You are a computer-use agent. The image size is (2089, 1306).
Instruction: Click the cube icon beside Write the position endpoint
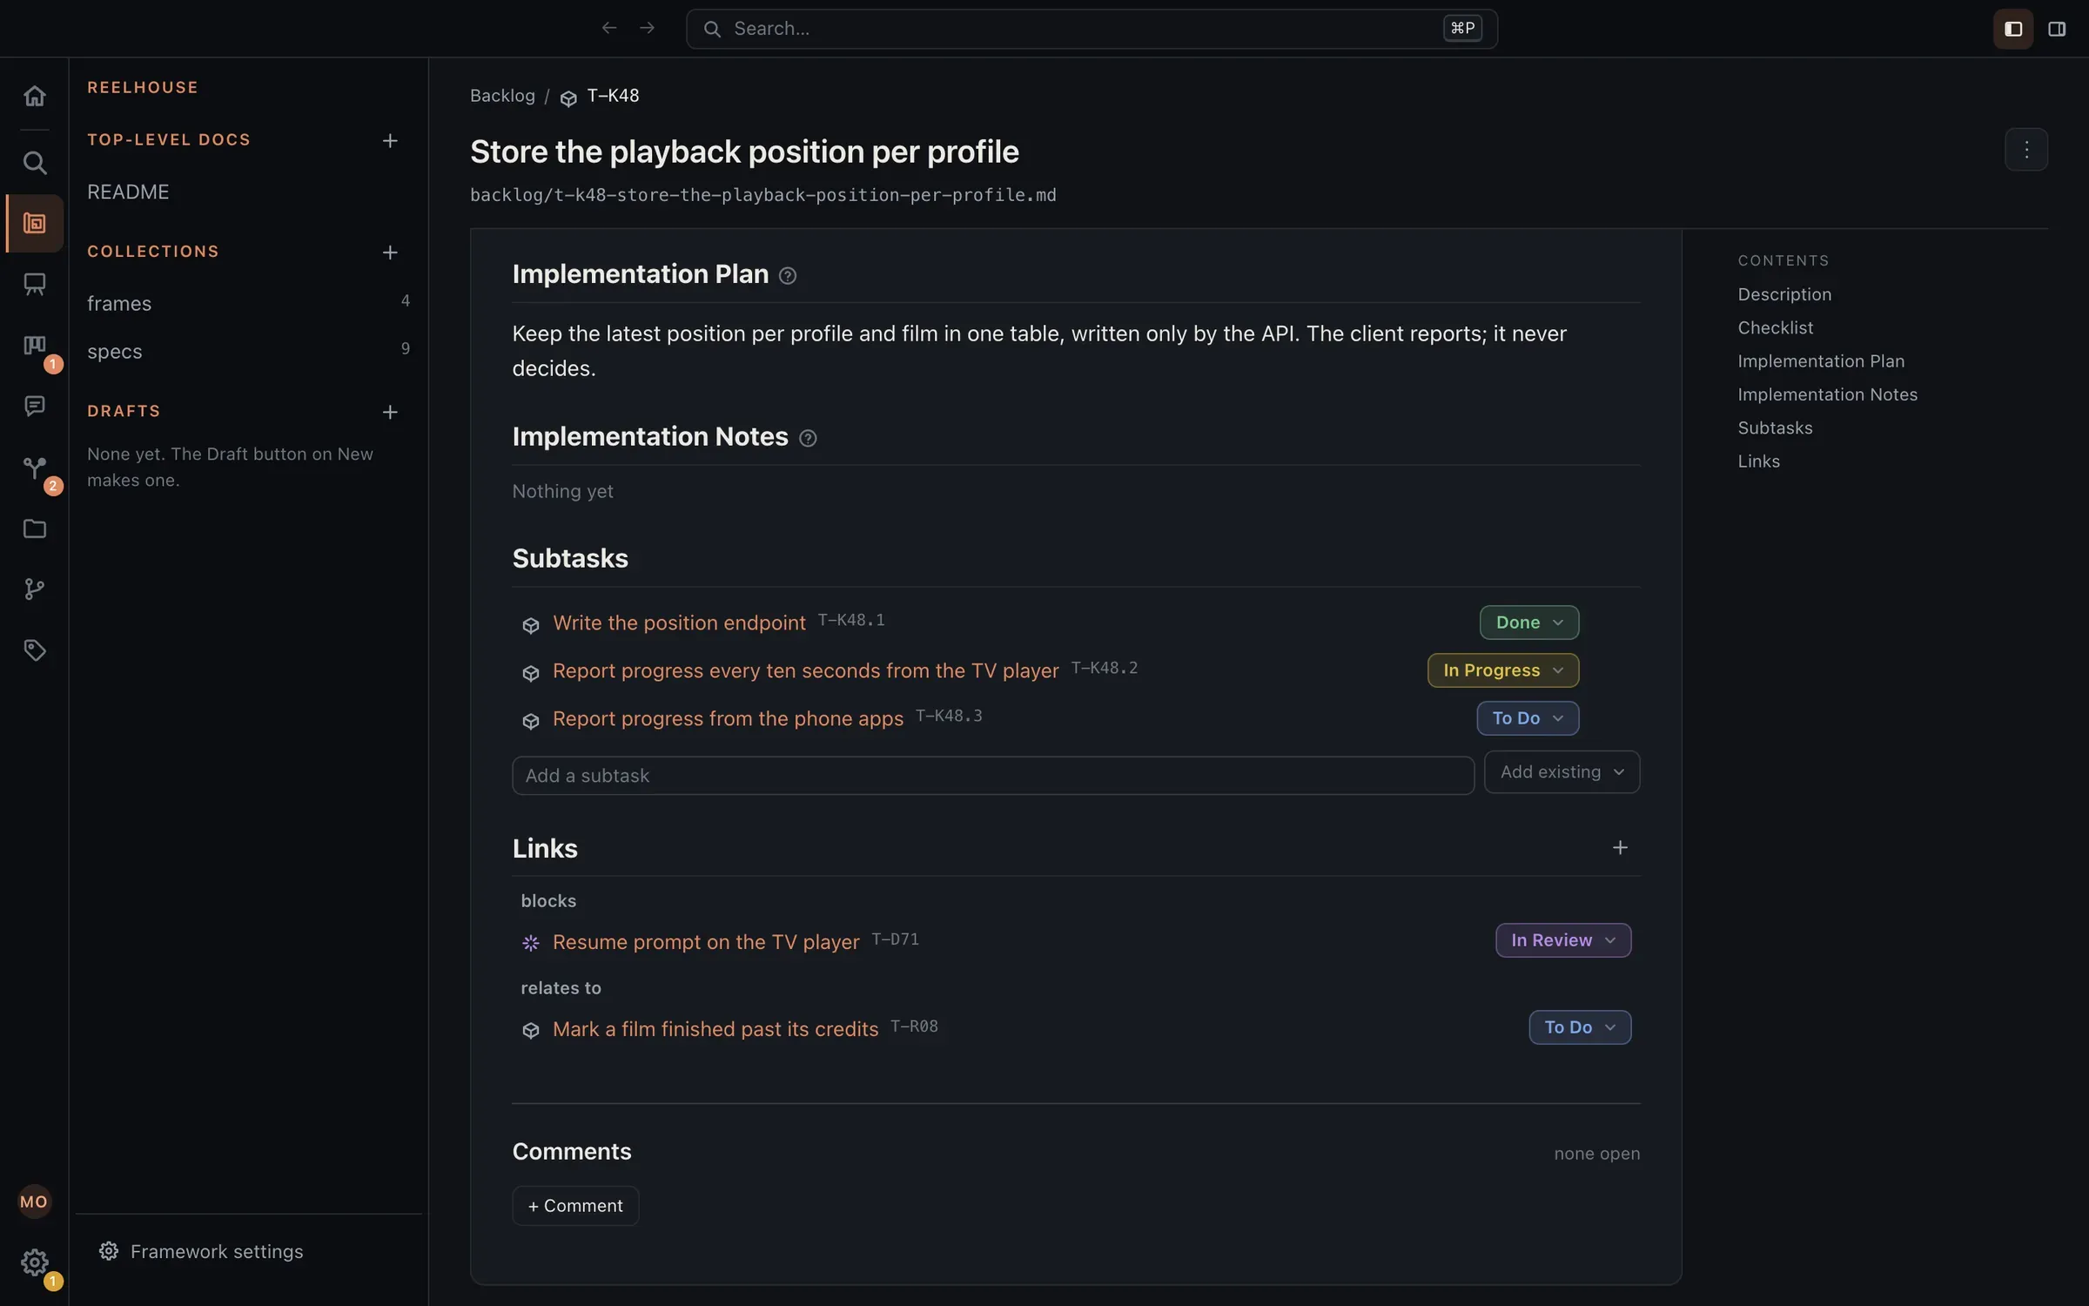(530, 625)
